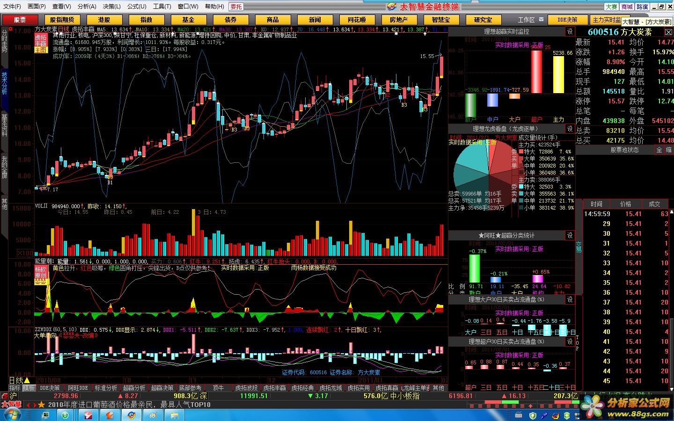
Task: Select the 股指期货 toolbar button
Action: (62, 20)
